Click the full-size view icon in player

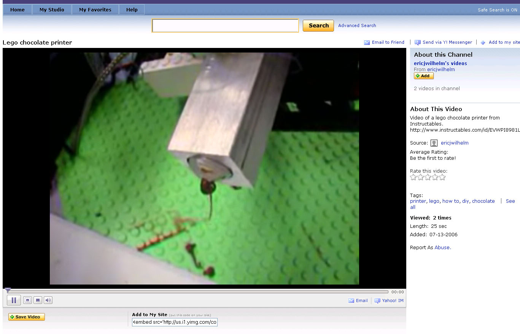(x=38, y=300)
